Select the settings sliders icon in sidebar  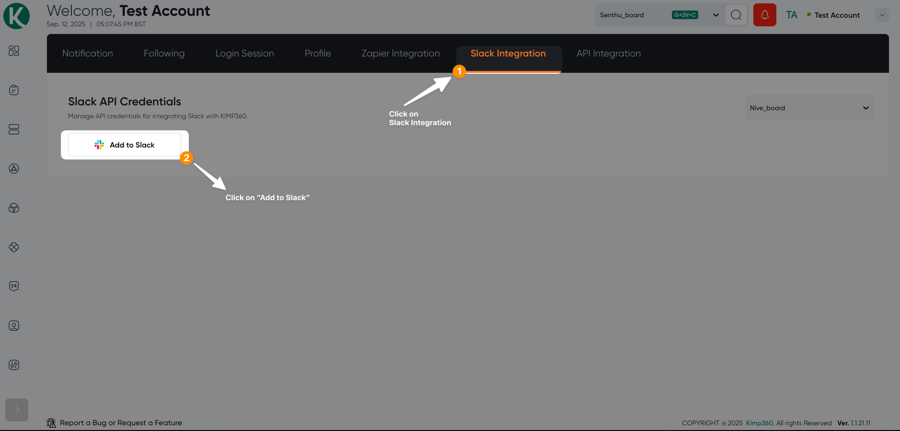click(14, 365)
